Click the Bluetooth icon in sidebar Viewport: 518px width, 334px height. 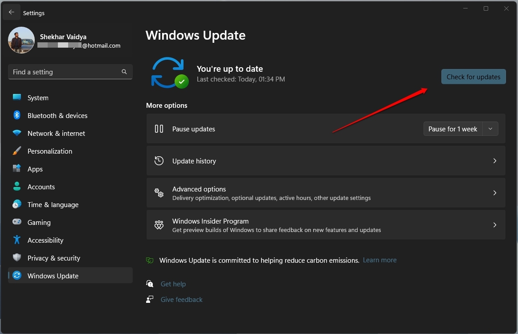tap(17, 115)
